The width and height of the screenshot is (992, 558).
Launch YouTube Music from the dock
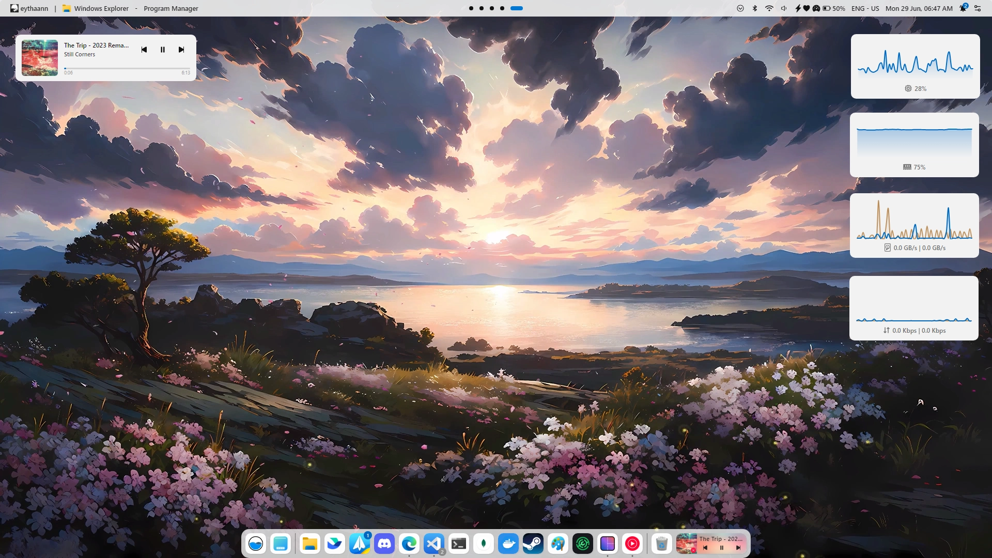pyautogui.click(x=632, y=544)
